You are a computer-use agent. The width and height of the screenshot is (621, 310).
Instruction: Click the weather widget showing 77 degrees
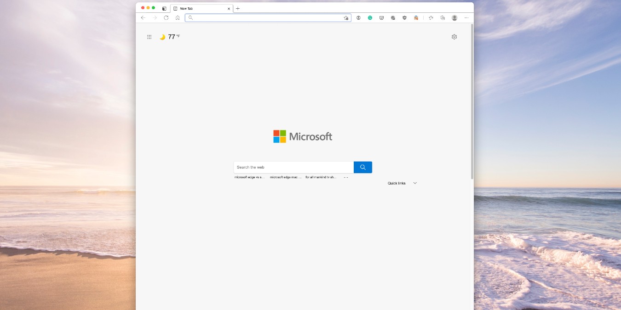pos(169,37)
